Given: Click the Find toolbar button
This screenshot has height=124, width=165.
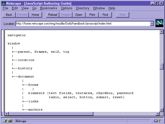Looking at the screenshot, I should (x=105, y=15).
